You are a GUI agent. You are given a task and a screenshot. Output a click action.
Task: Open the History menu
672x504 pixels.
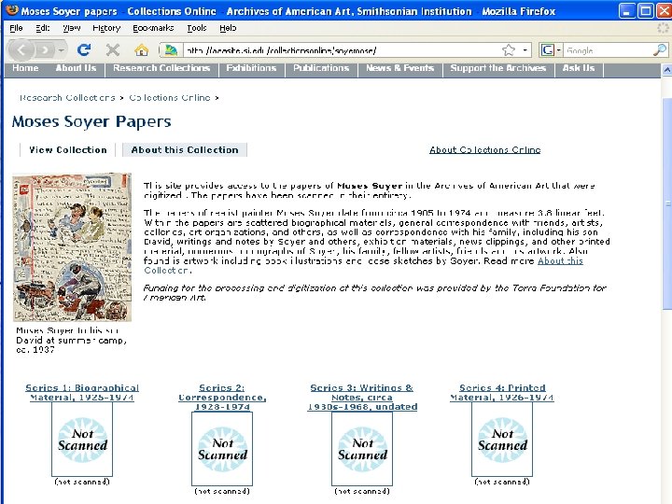106,28
